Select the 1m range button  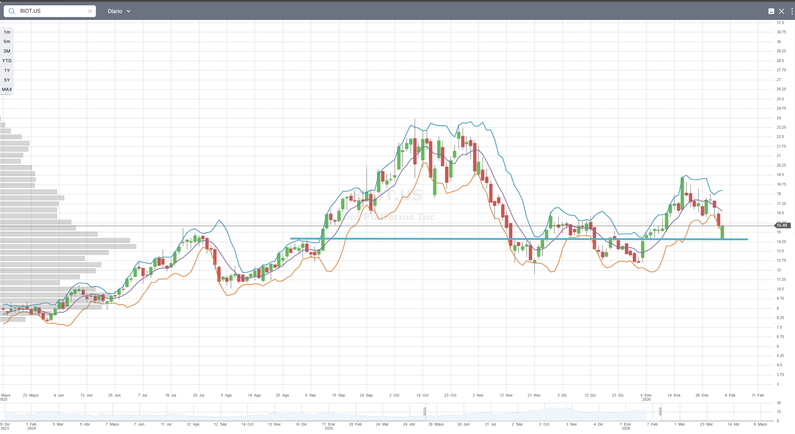(x=7, y=32)
